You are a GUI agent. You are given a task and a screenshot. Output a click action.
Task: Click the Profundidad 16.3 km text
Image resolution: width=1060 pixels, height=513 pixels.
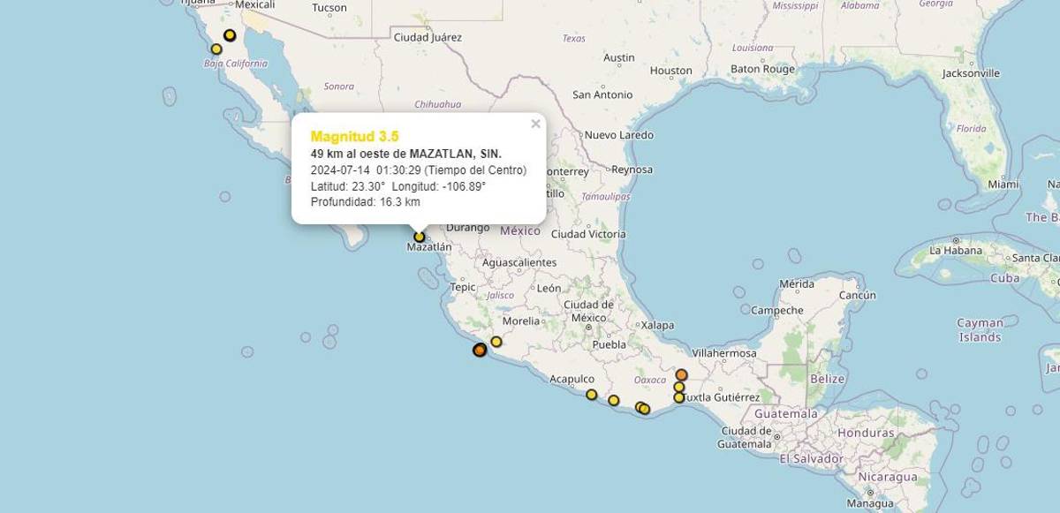[x=365, y=202]
